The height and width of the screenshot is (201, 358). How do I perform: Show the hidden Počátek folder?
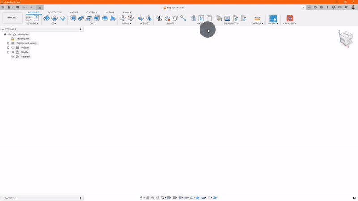(13, 48)
